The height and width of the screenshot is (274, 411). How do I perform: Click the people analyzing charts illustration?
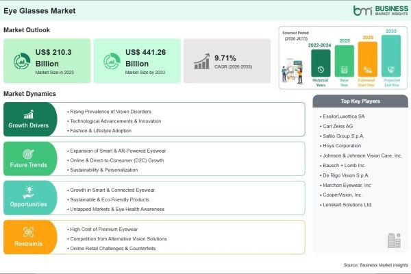click(x=292, y=71)
